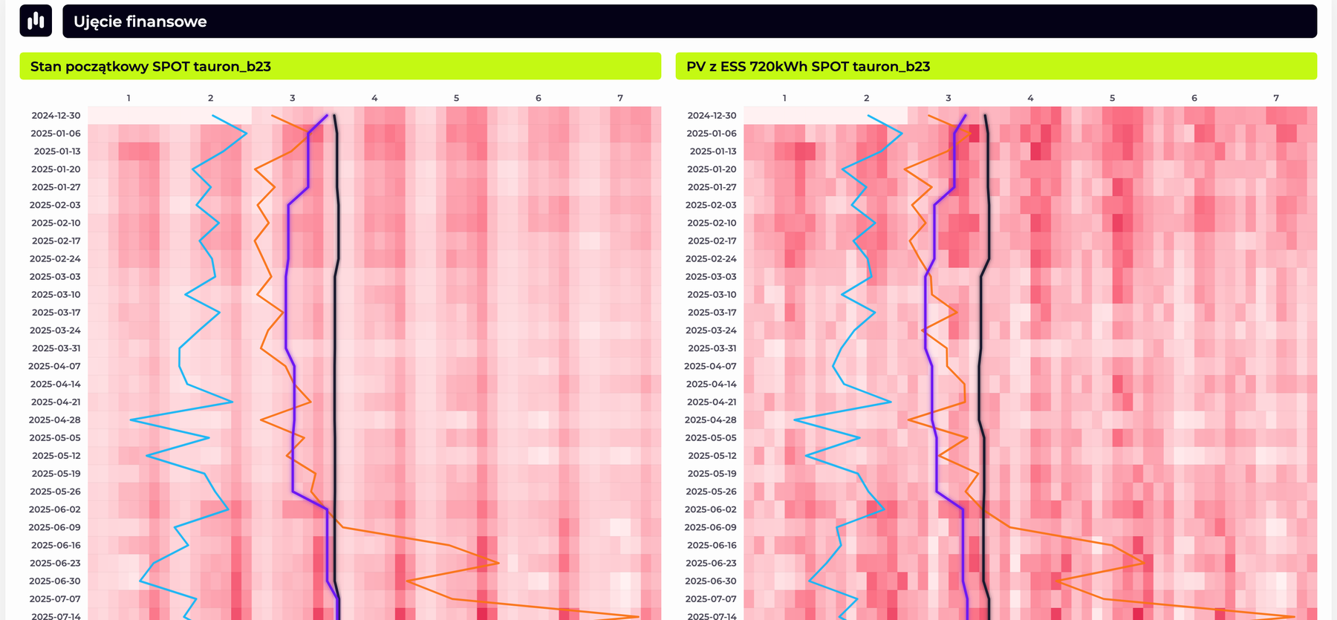Click date 2025-06-09 in Stan początkowy heatmap
The height and width of the screenshot is (620, 1337).
55,527
